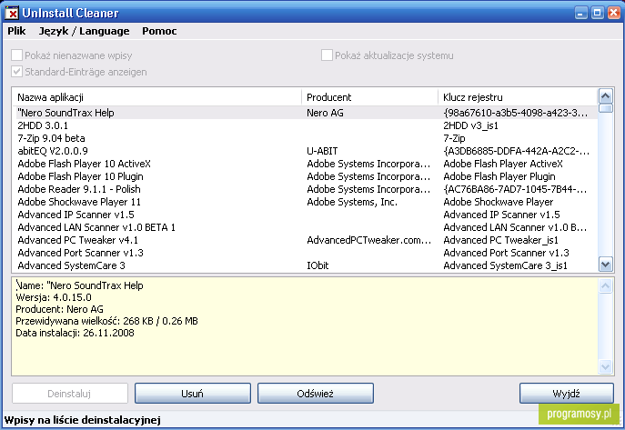Screen dimensions: 625x430
Task: Maximize the UnInstall Cleaner window
Action: (x=597, y=13)
